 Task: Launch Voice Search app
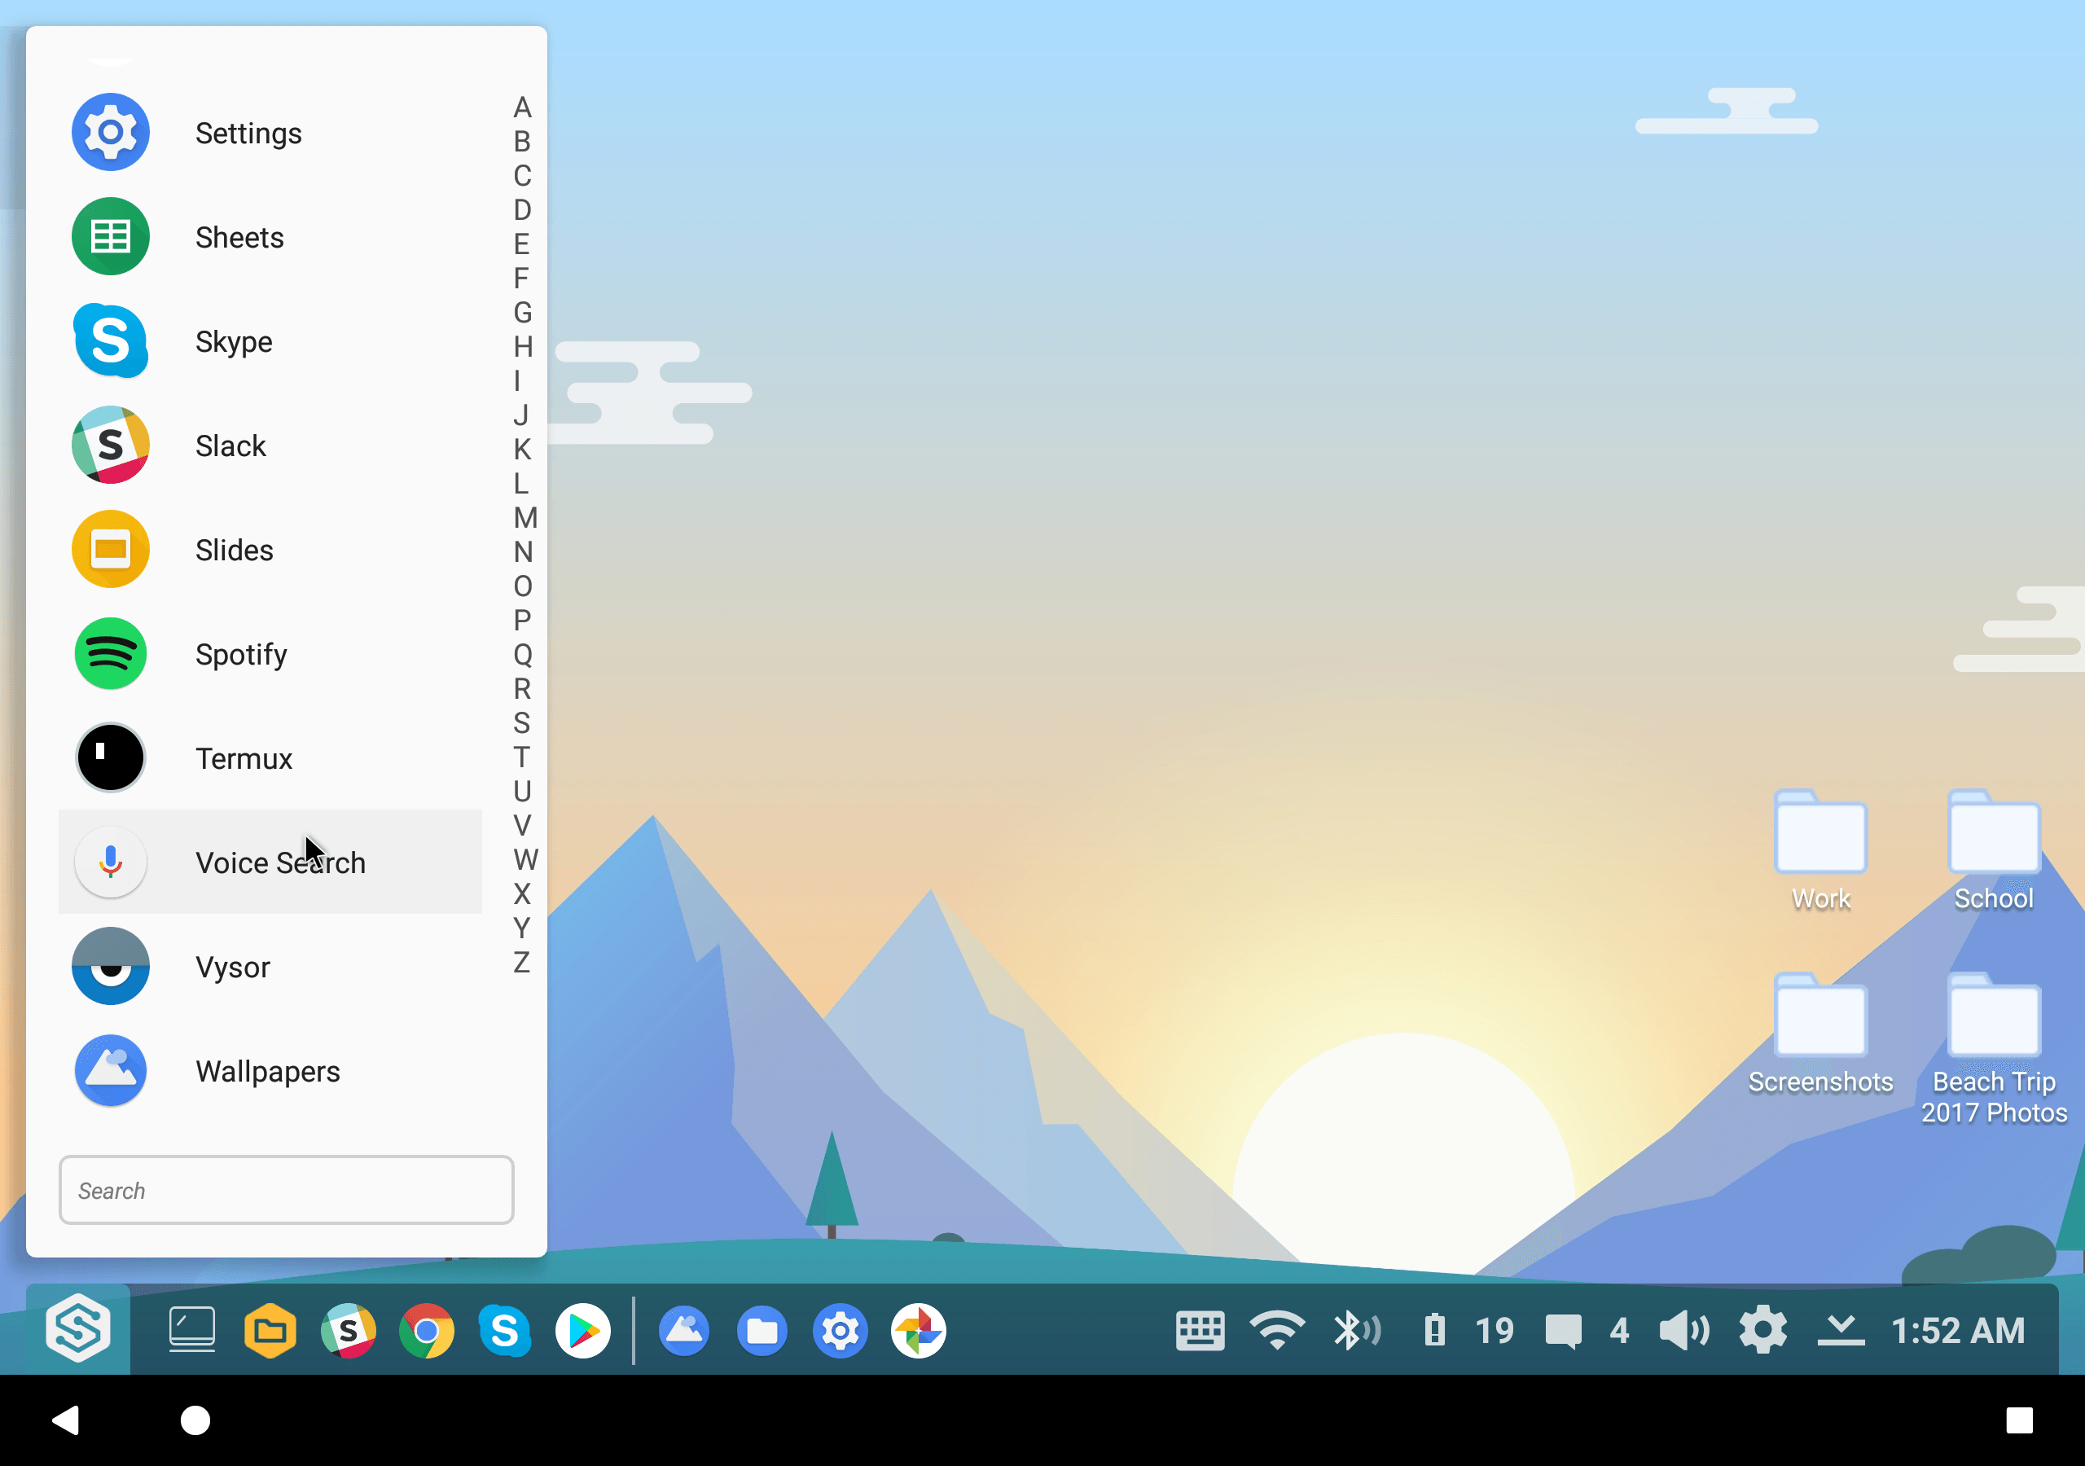click(x=278, y=862)
